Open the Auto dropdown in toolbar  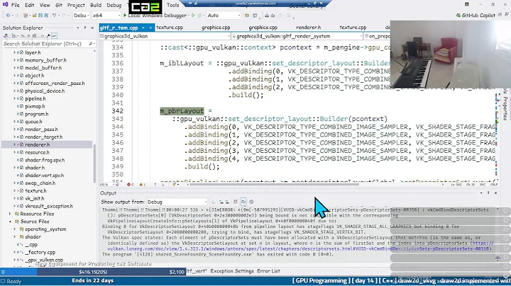[x=224, y=16]
